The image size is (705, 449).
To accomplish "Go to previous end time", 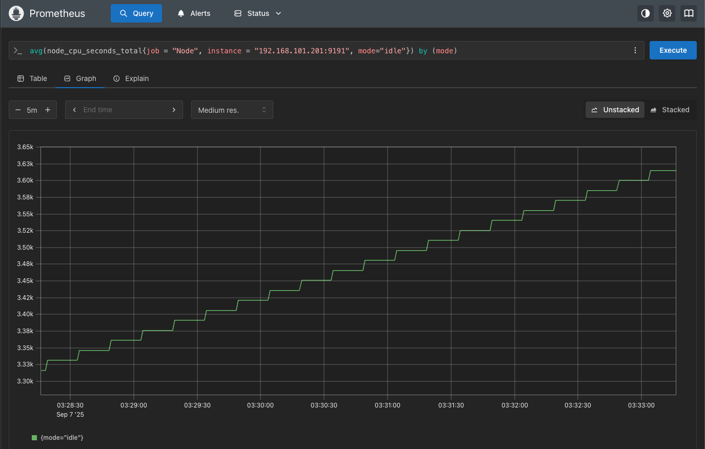I will click(74, 110).
